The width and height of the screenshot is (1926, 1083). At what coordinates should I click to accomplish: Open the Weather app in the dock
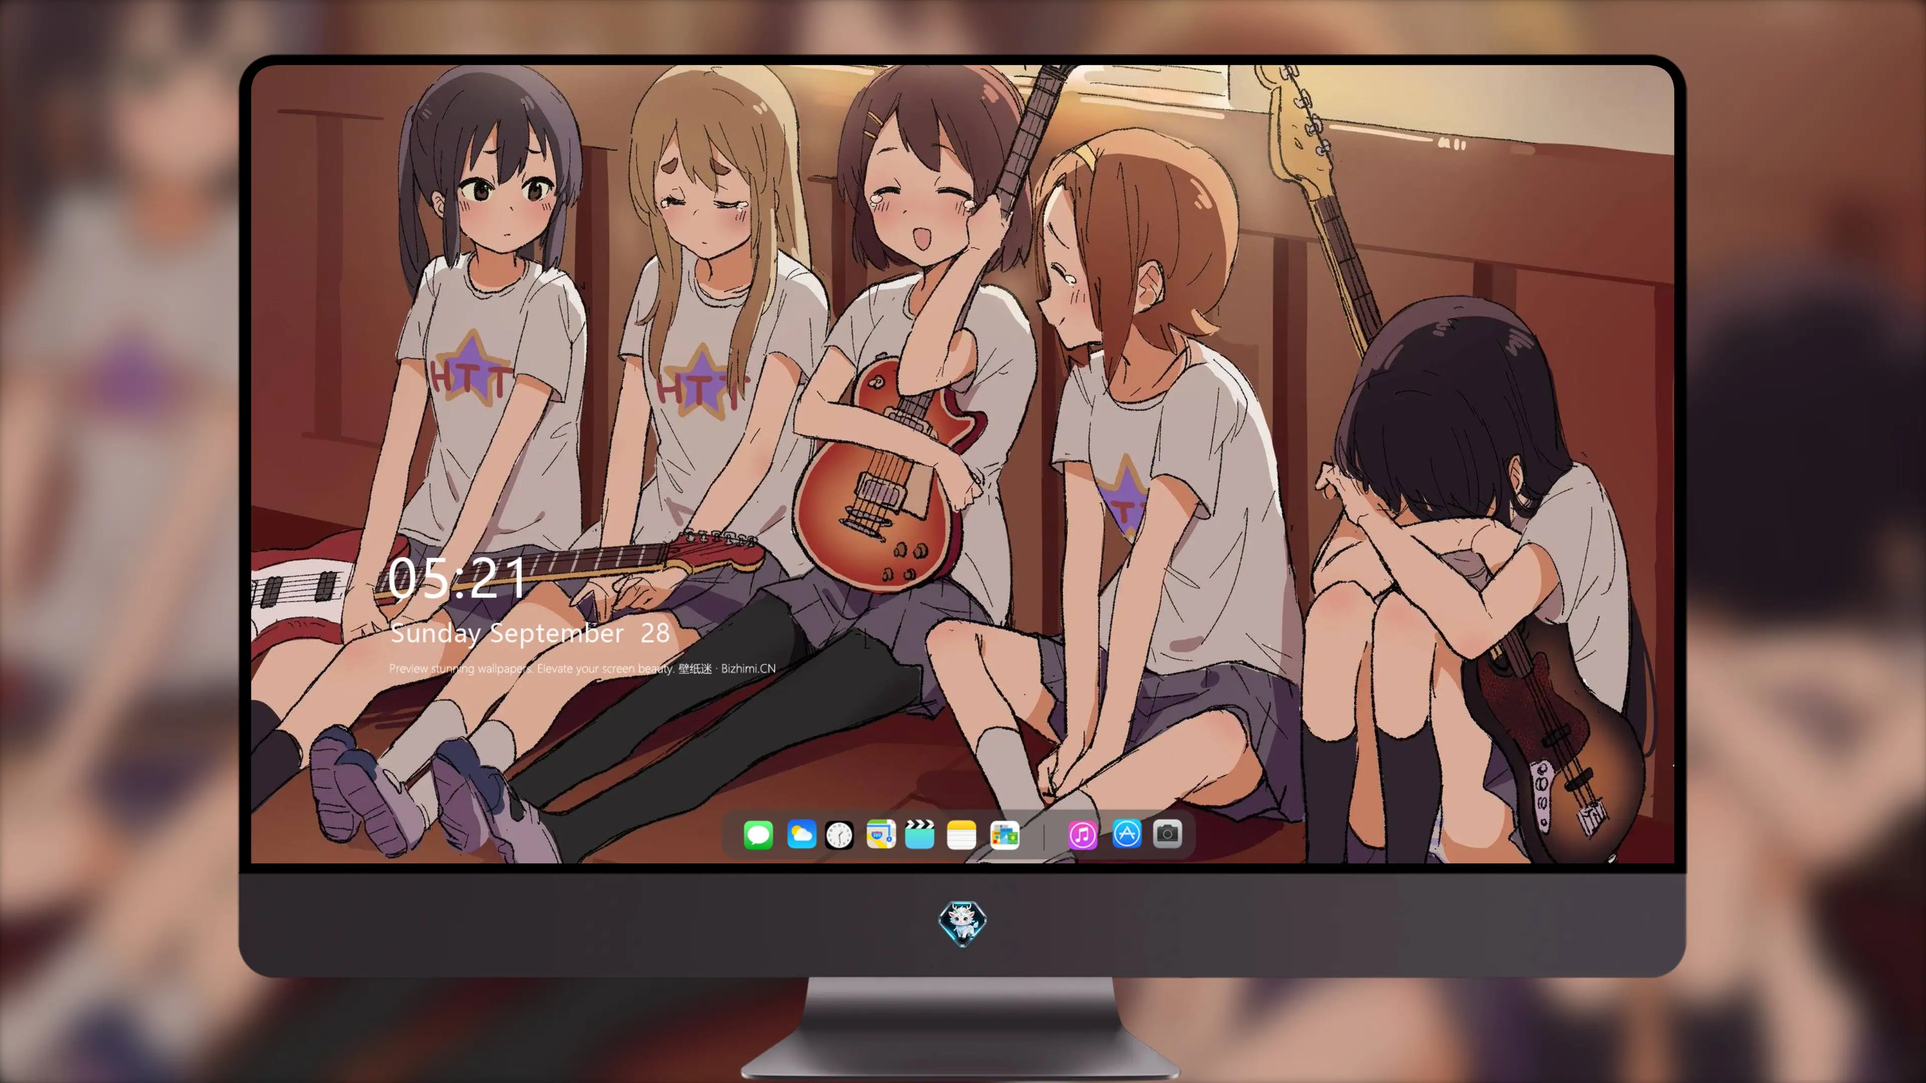coord(801,834)
